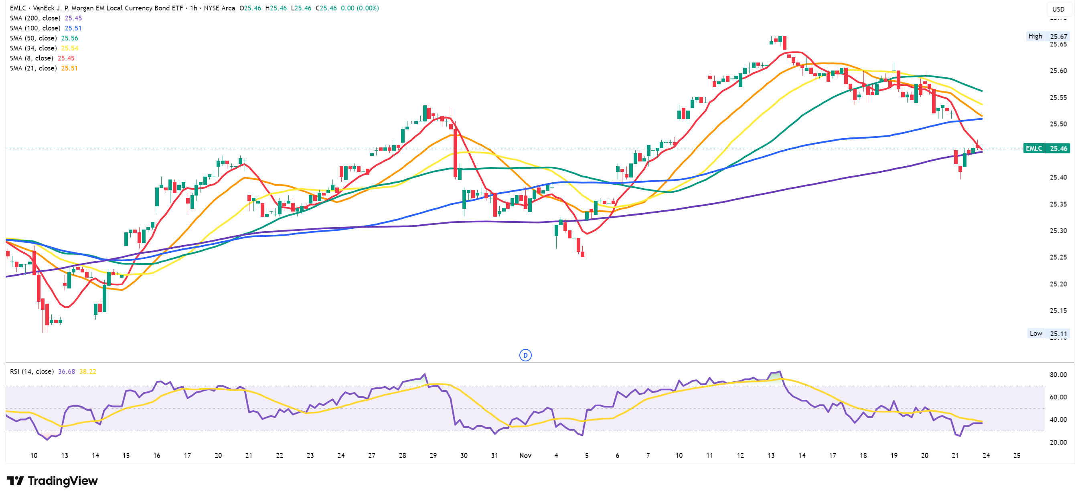
Task: Click the EMLC current price label tag
Action: point(1046,148)
